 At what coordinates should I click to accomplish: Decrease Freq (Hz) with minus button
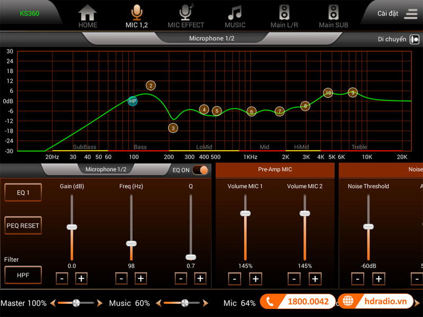pyautogui.click(x=122, y=278)
